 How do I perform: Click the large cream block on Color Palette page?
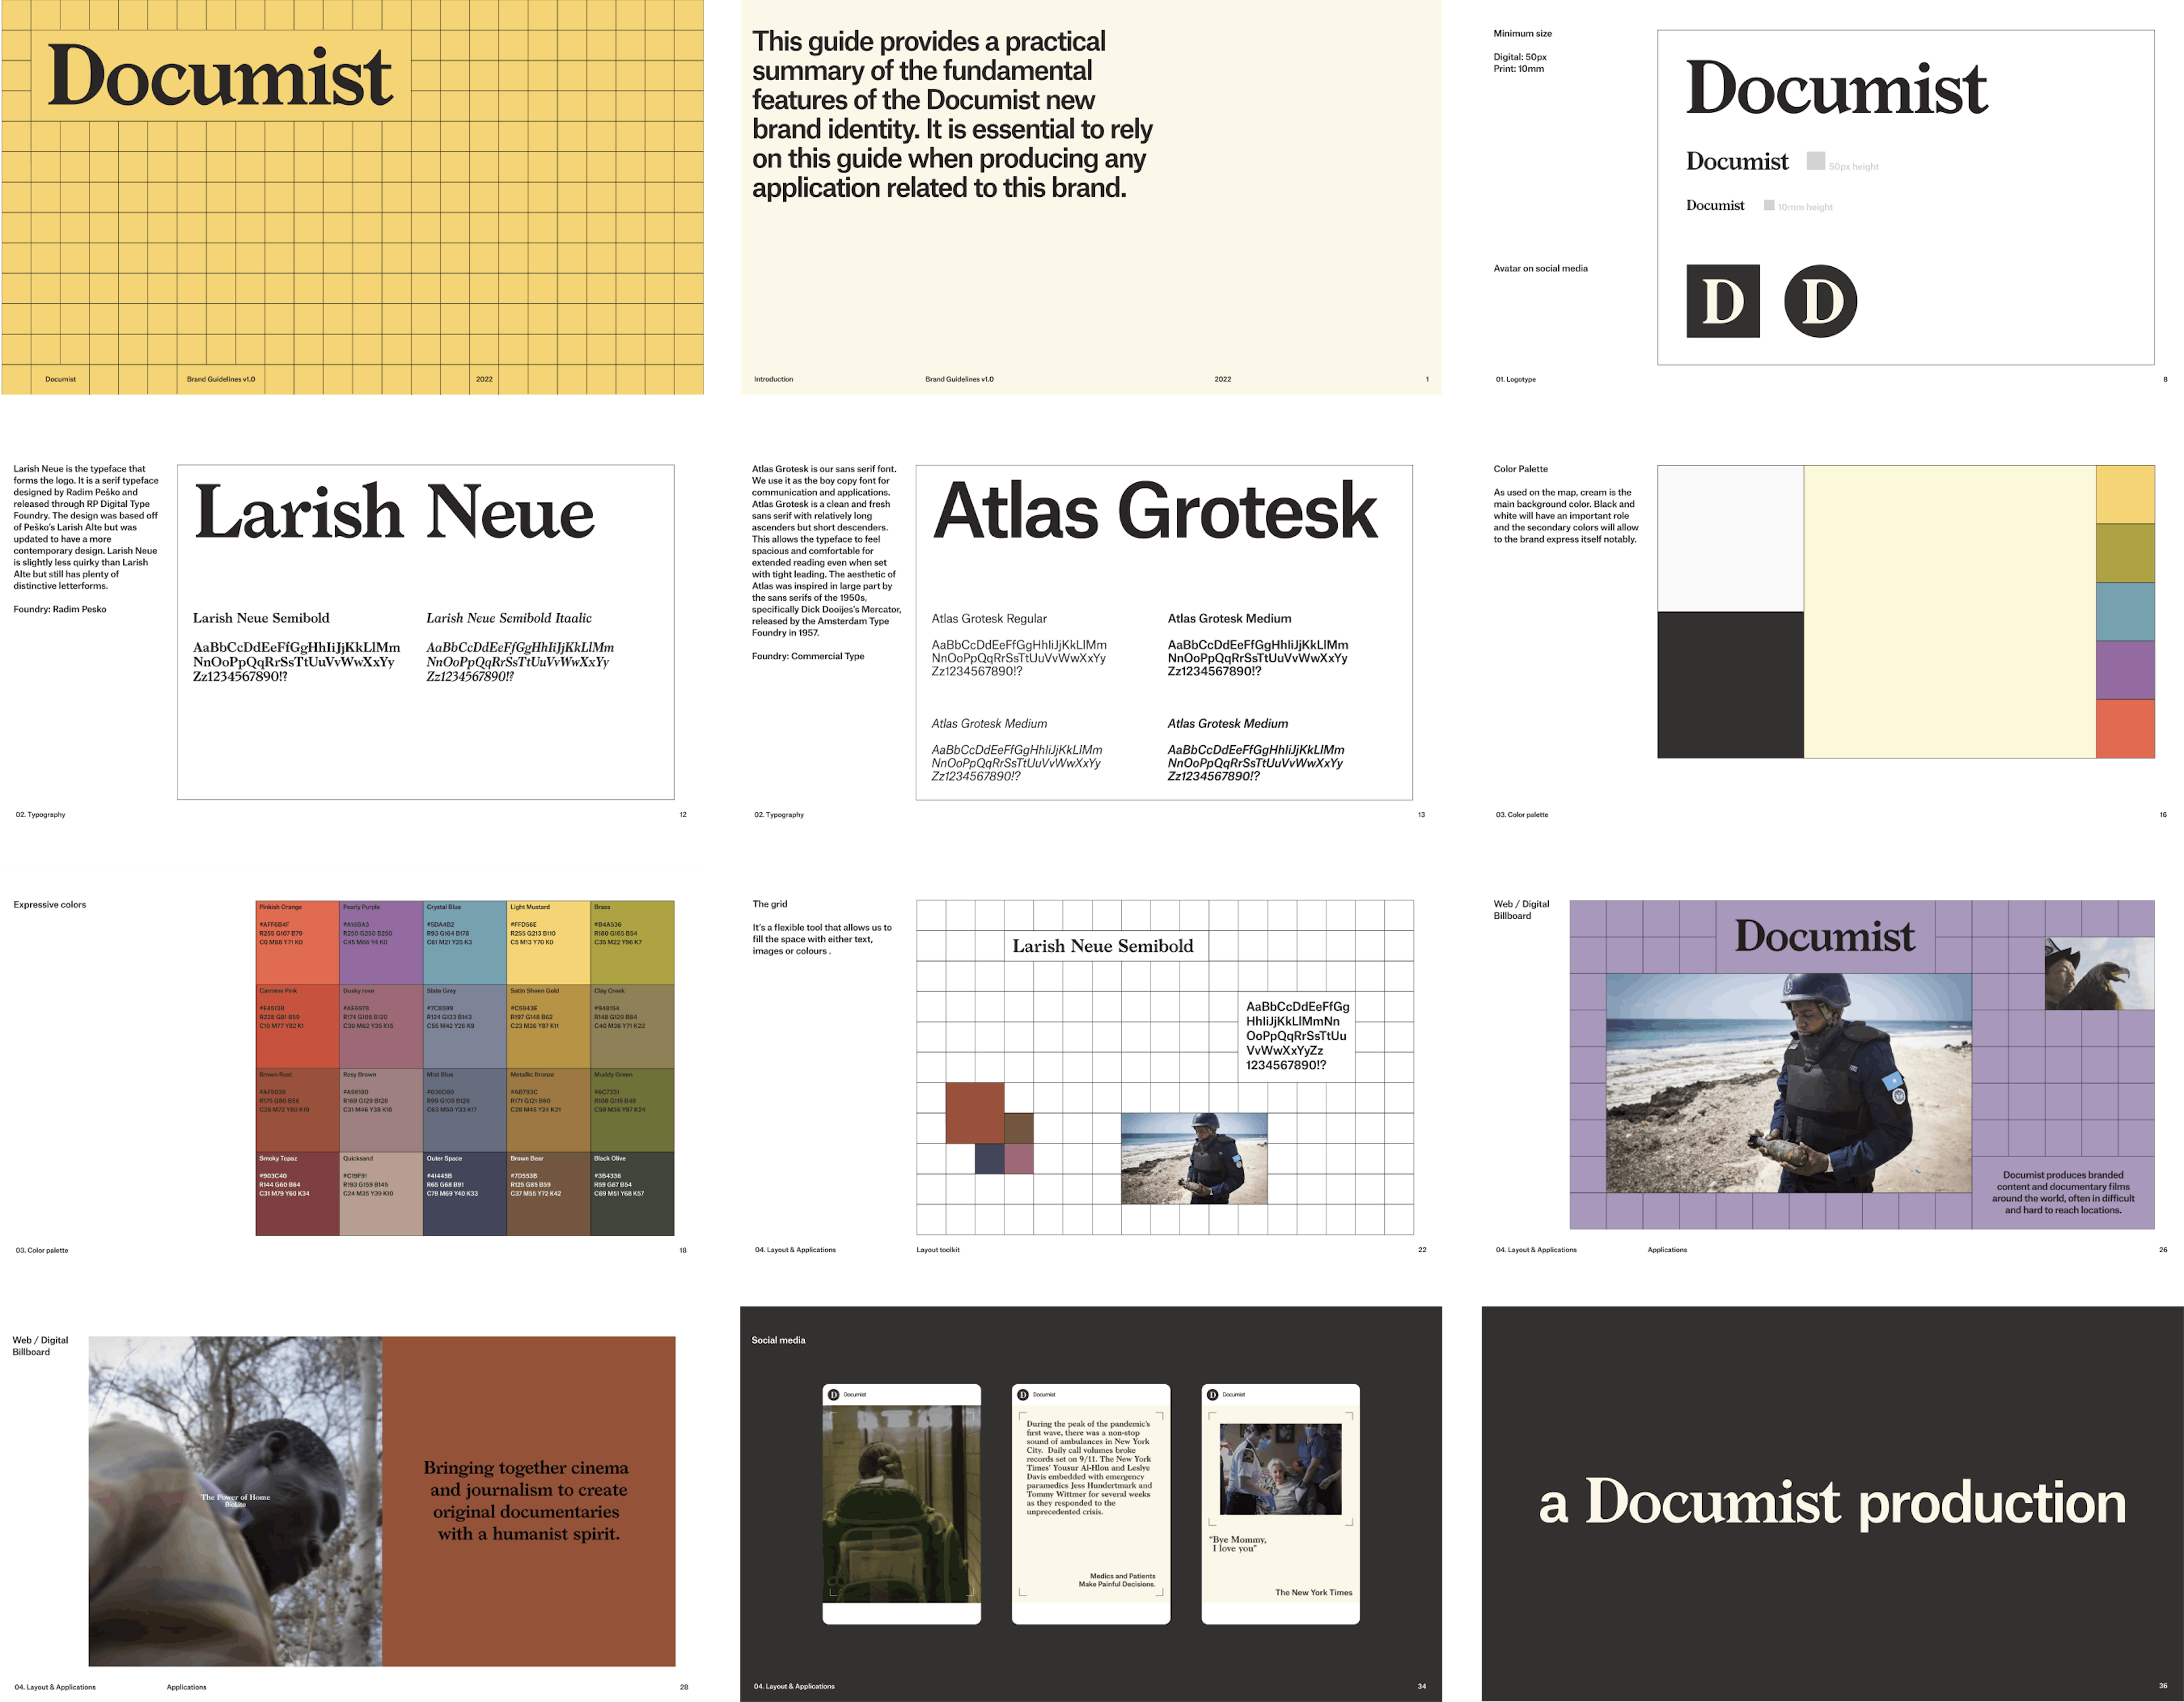[1950, 611]
